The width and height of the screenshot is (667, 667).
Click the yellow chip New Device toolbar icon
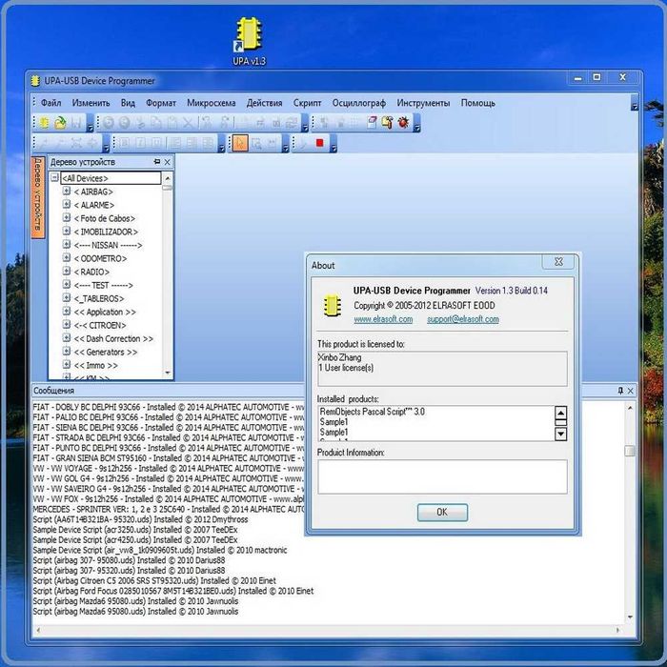coord(44,123)
